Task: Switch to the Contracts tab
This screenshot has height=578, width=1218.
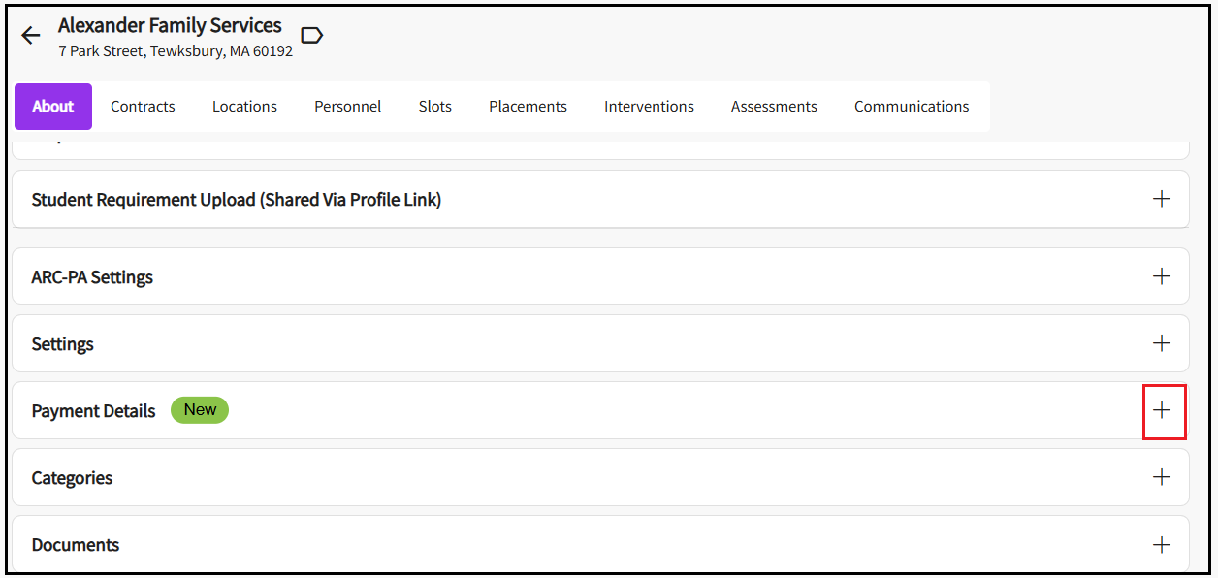Action: [143, 107]
